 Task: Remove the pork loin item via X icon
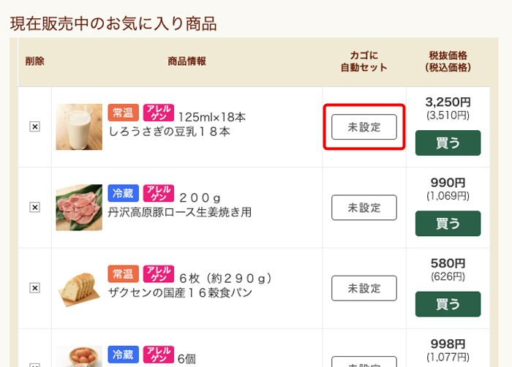coord(34,207)
